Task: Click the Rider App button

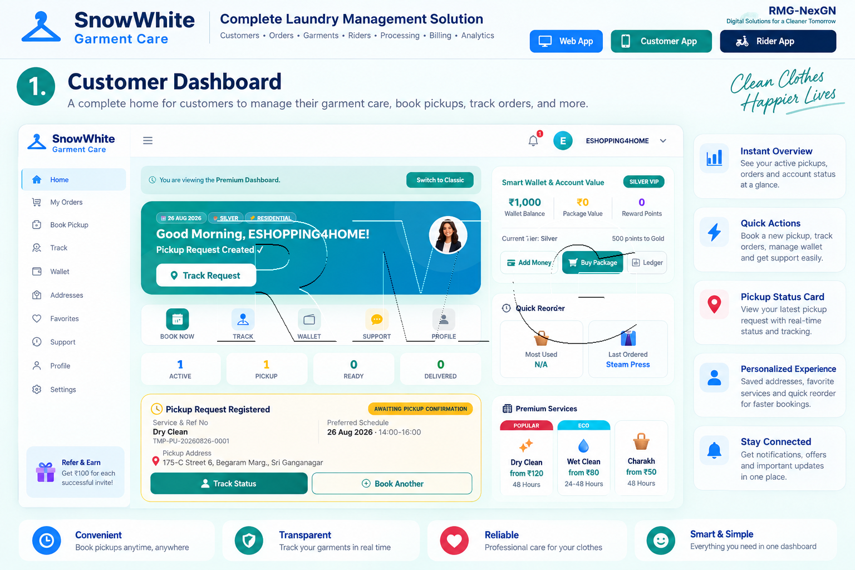Action: (778, 41)
